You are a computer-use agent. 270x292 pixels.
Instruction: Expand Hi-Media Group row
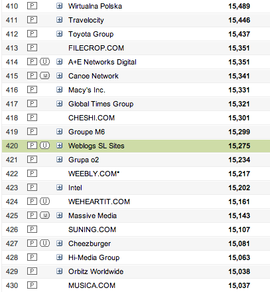click(x=59, y=257)
